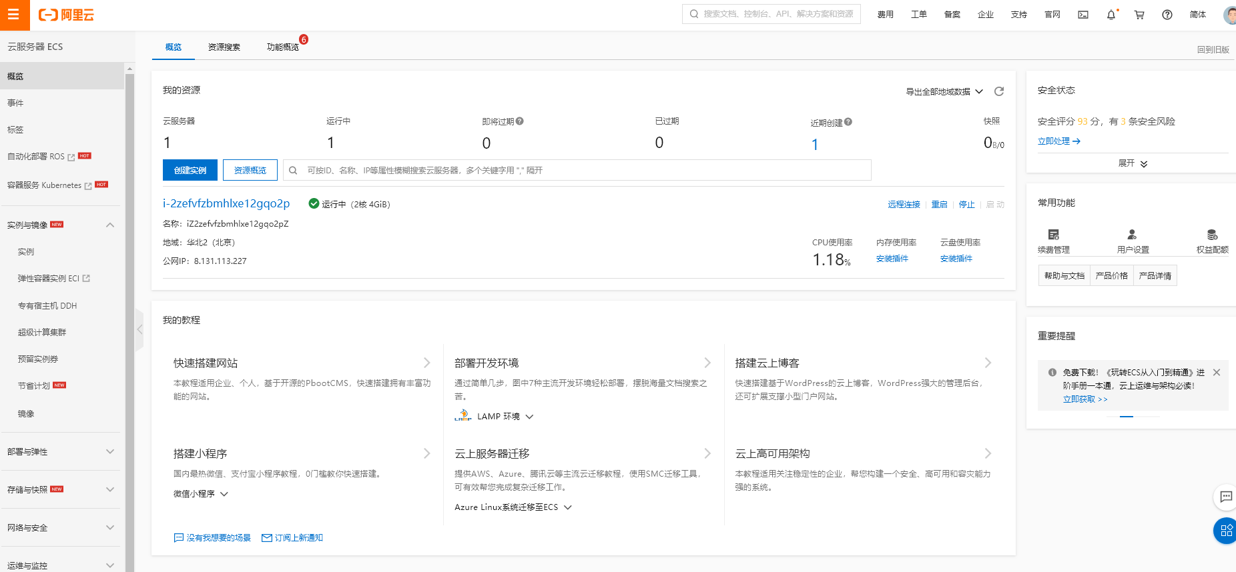Click 立即获取 link in reminder
The image size is (1236, 572).
tap(1085, 399)
